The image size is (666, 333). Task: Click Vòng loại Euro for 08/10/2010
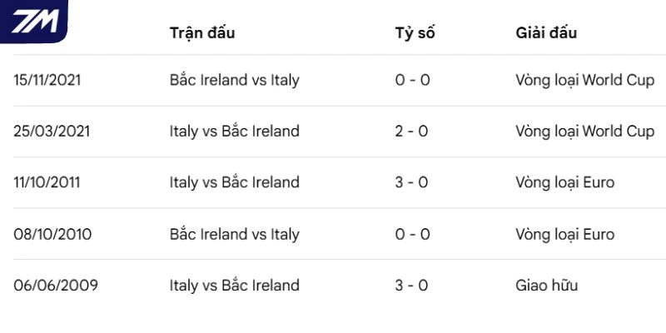pos(564,234)
